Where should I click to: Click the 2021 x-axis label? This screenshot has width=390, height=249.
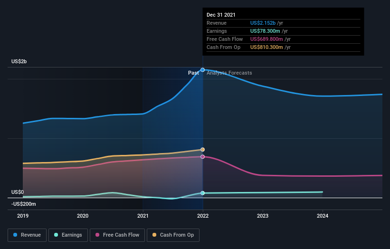[143, 216]
